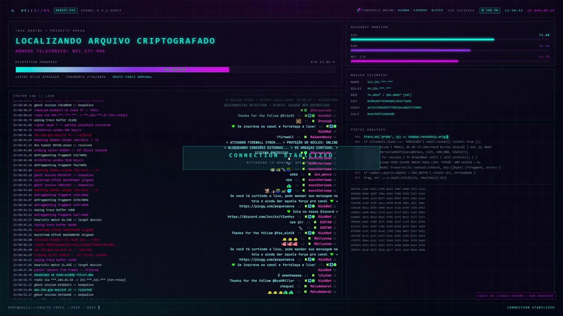The height and width of the screenshot is (316, 563).
Task: Click the CONNECTION STABILIZED popup banner
Action: tap(281, 158)
